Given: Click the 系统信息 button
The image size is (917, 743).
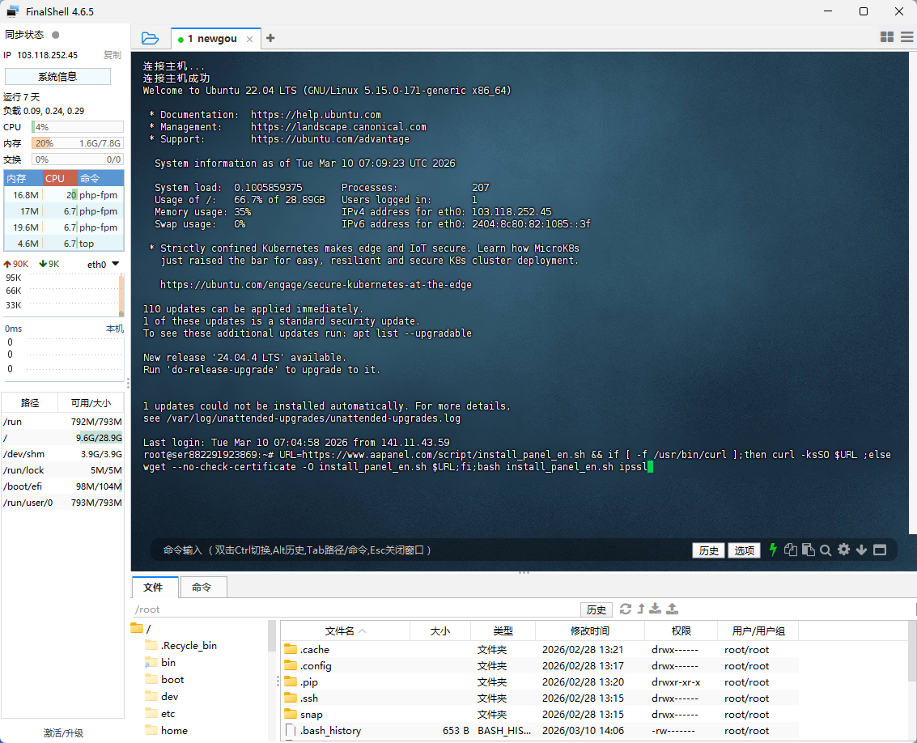Looking at the screenshot, I should click(x=57, y=77).
